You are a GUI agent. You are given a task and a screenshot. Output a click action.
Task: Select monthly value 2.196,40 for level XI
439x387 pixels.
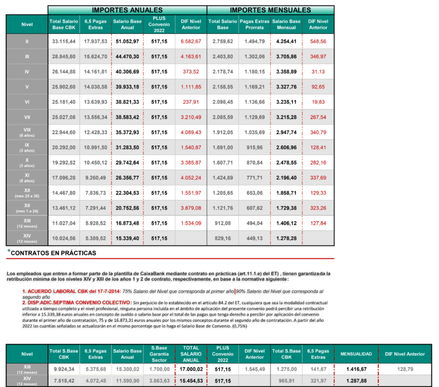click(286, 178)
